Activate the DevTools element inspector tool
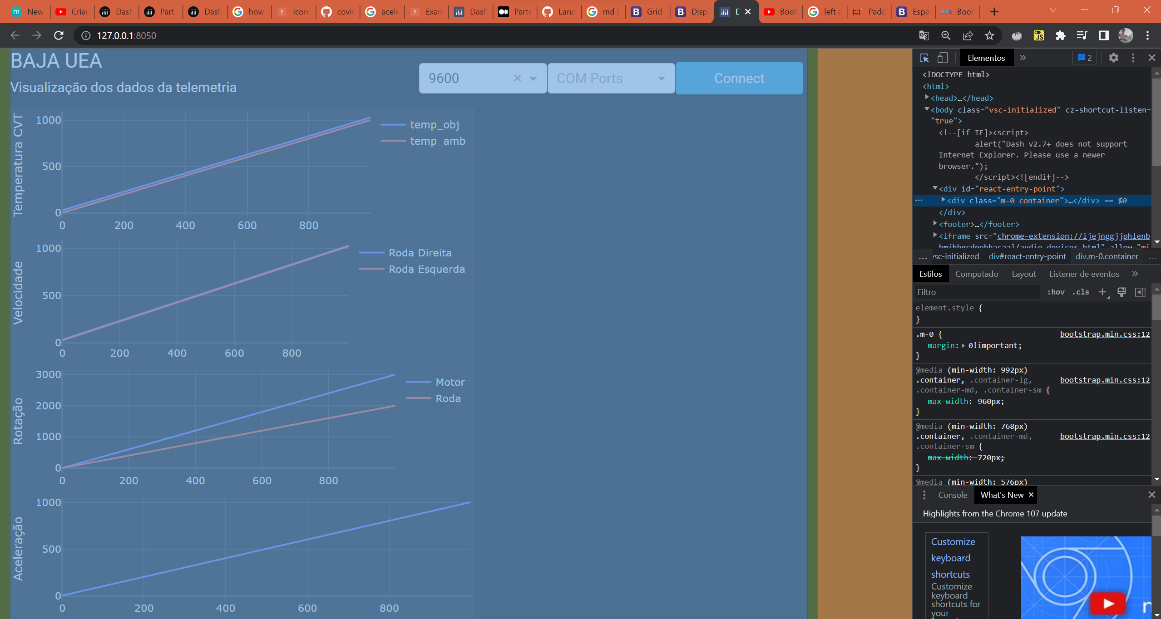 pos(924,58)
